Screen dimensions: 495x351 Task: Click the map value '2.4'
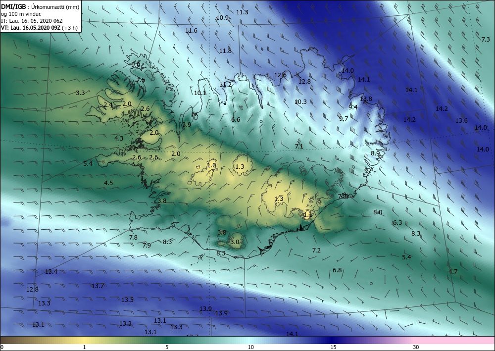108,105
